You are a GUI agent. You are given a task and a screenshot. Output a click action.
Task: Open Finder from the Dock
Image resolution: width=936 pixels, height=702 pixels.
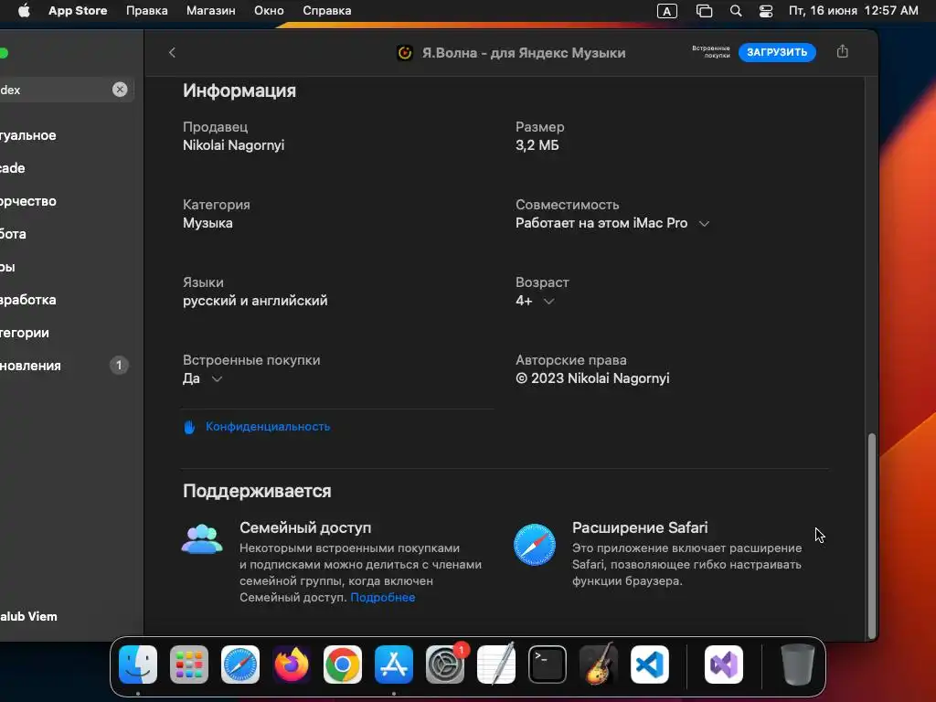[x=138, y=665]
